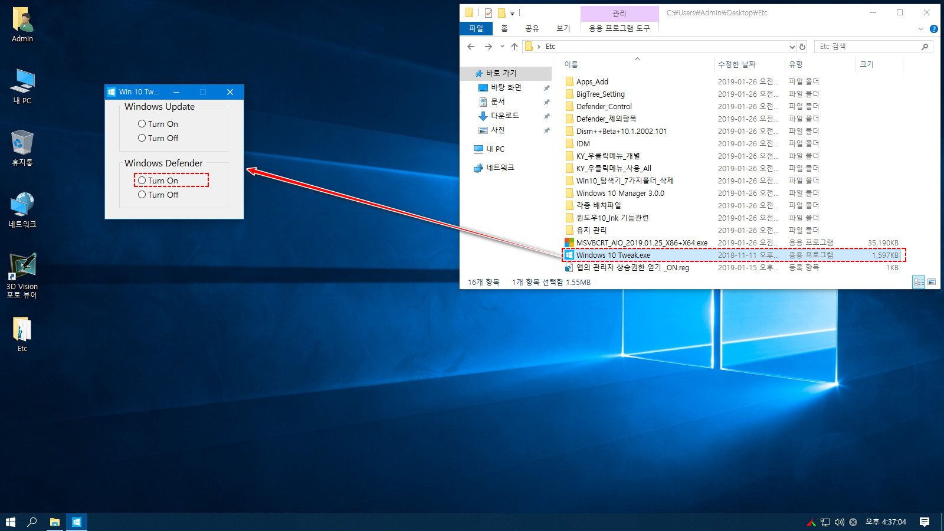This screenshot has height=531, width=944.
Task: Click the 관리 contextual tab header
Action: 619,14
